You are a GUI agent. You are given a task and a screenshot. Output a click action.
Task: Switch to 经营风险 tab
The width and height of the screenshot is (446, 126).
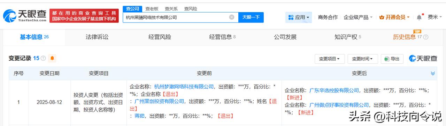pyautogui.click(x=160, y=37)
